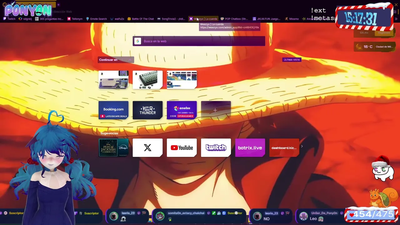Viewport: 400px width, 225px height.
Task: Open the green keyboard Amazon thumbnail
Action: click(x=147, y=80)
